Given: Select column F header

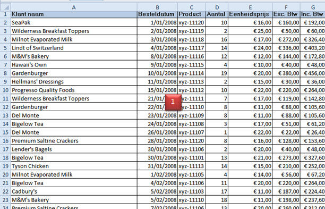Looking at the screenshot, I should [x=286, y=7].
